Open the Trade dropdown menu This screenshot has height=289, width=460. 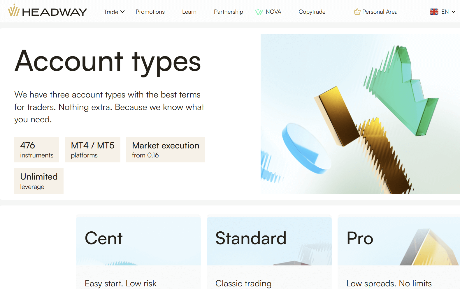tap(114, 12)
